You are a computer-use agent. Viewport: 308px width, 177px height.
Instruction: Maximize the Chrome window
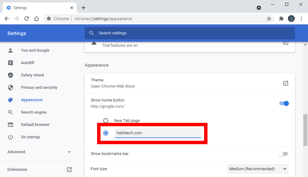(x=287, y=4)
